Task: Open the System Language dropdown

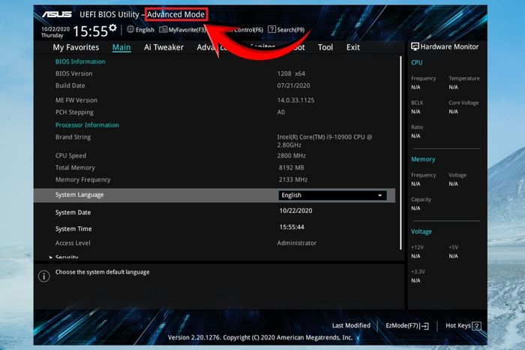Action: (332, 196)
